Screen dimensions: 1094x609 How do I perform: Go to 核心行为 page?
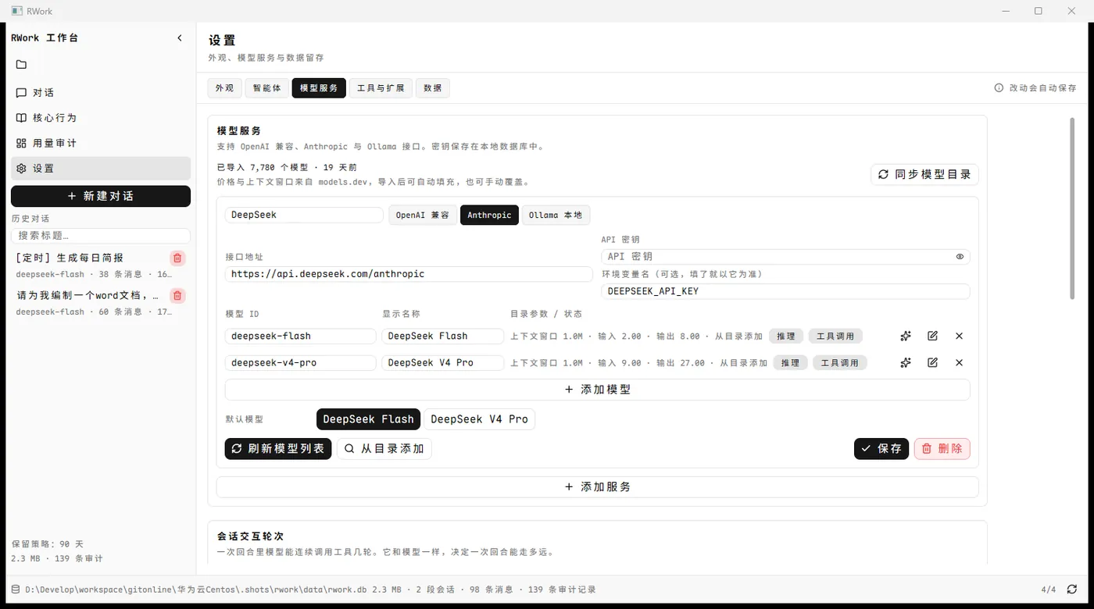coord(101,118)
